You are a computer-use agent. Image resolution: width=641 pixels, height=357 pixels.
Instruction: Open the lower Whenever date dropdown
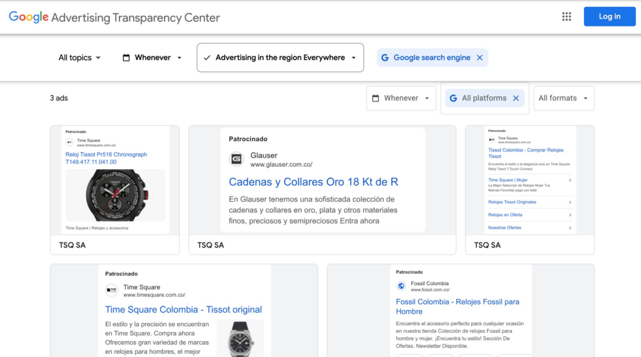(x=401, y=98)
